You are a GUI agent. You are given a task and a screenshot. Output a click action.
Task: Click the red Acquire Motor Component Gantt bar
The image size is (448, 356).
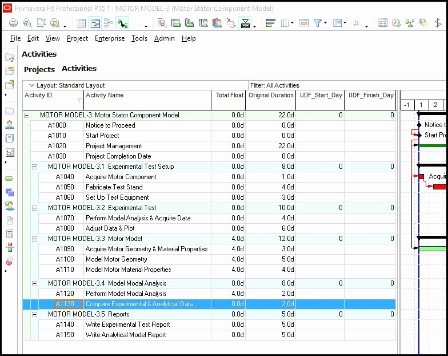coord(422,177)
